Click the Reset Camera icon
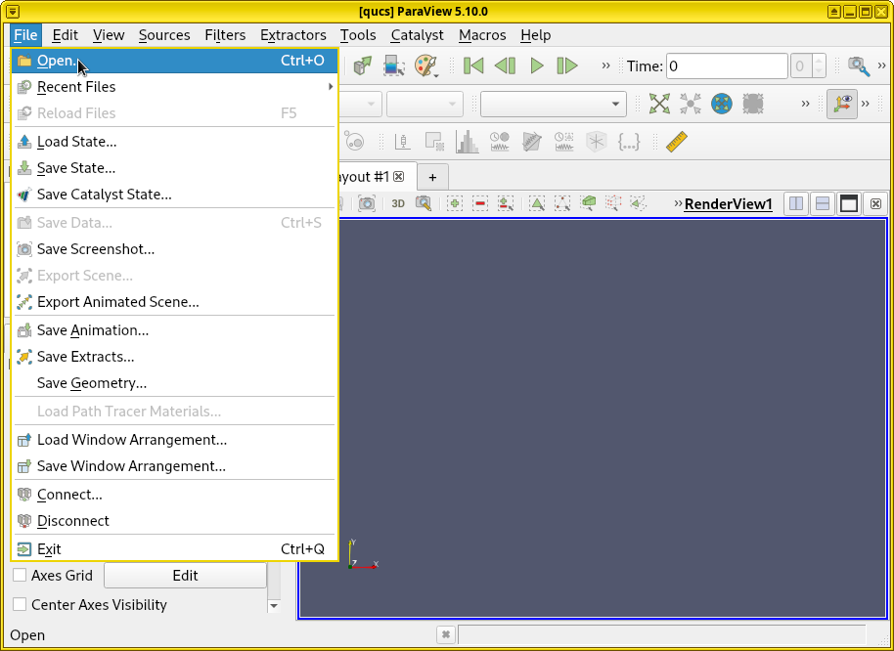Screen dimensions: 894x651 (660, 104)
